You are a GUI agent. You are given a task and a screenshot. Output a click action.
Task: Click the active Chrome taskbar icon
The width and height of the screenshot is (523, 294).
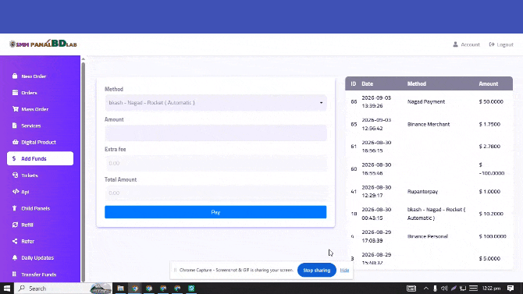[135, 289]
